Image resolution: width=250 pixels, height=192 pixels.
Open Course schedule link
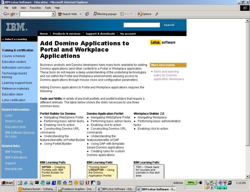[14, 56]
